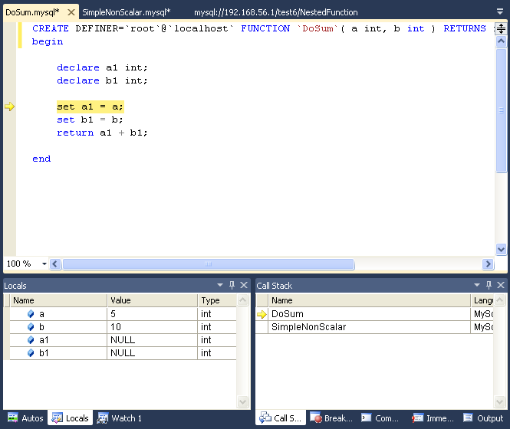Select the SimpleNonScalar call stack frame
The image size is (510, 429).
308,327
